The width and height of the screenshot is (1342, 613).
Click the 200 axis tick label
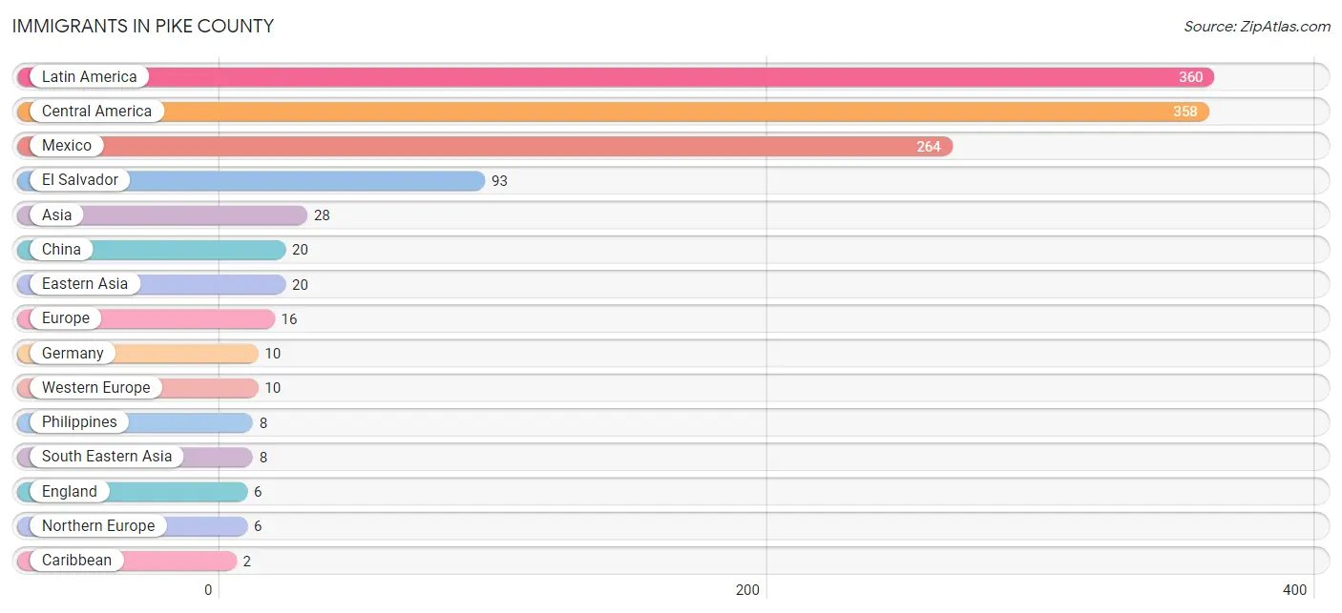coord(748,590)
